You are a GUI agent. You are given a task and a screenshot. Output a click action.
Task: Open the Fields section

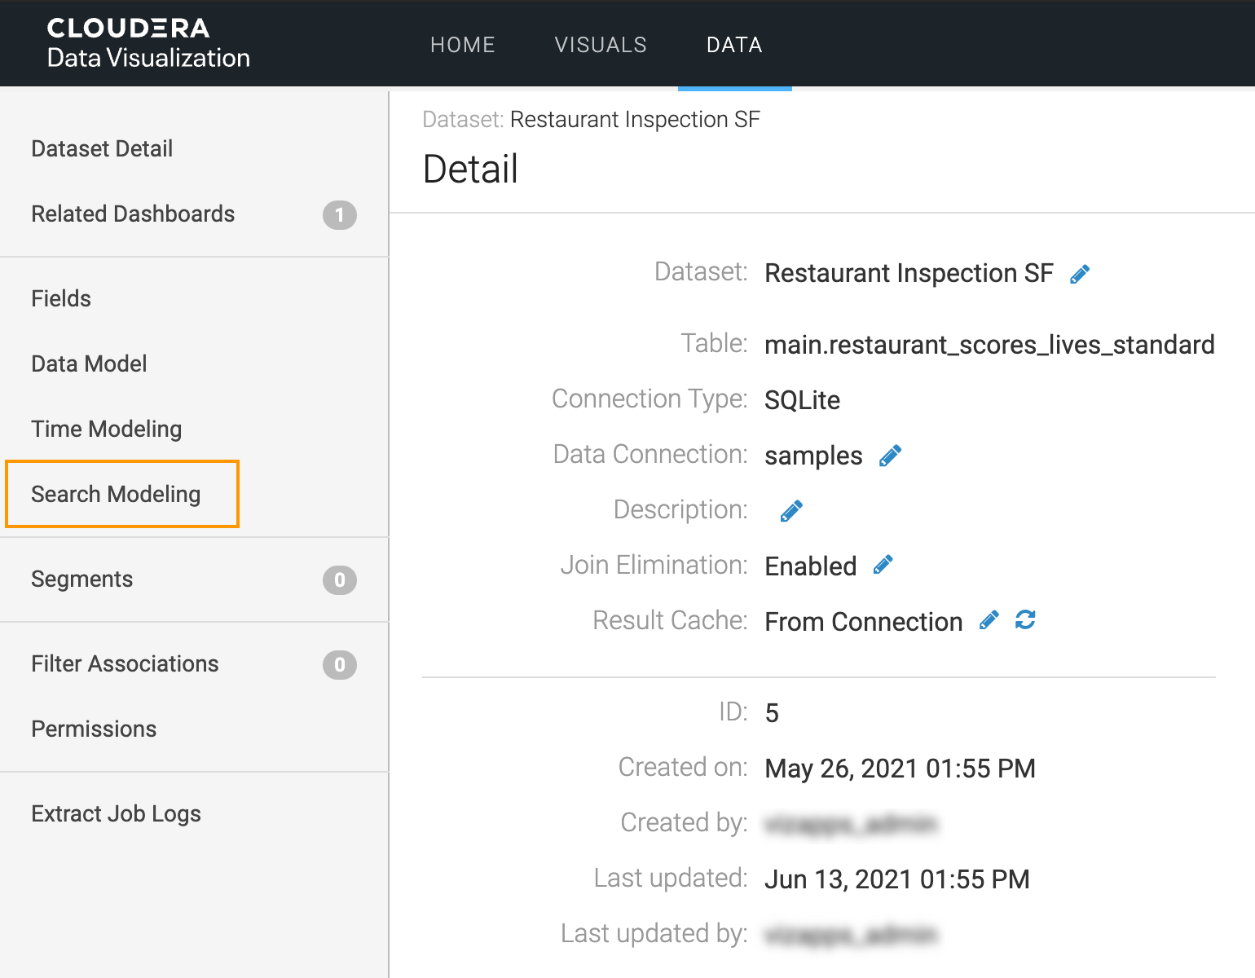pos(61,298)
